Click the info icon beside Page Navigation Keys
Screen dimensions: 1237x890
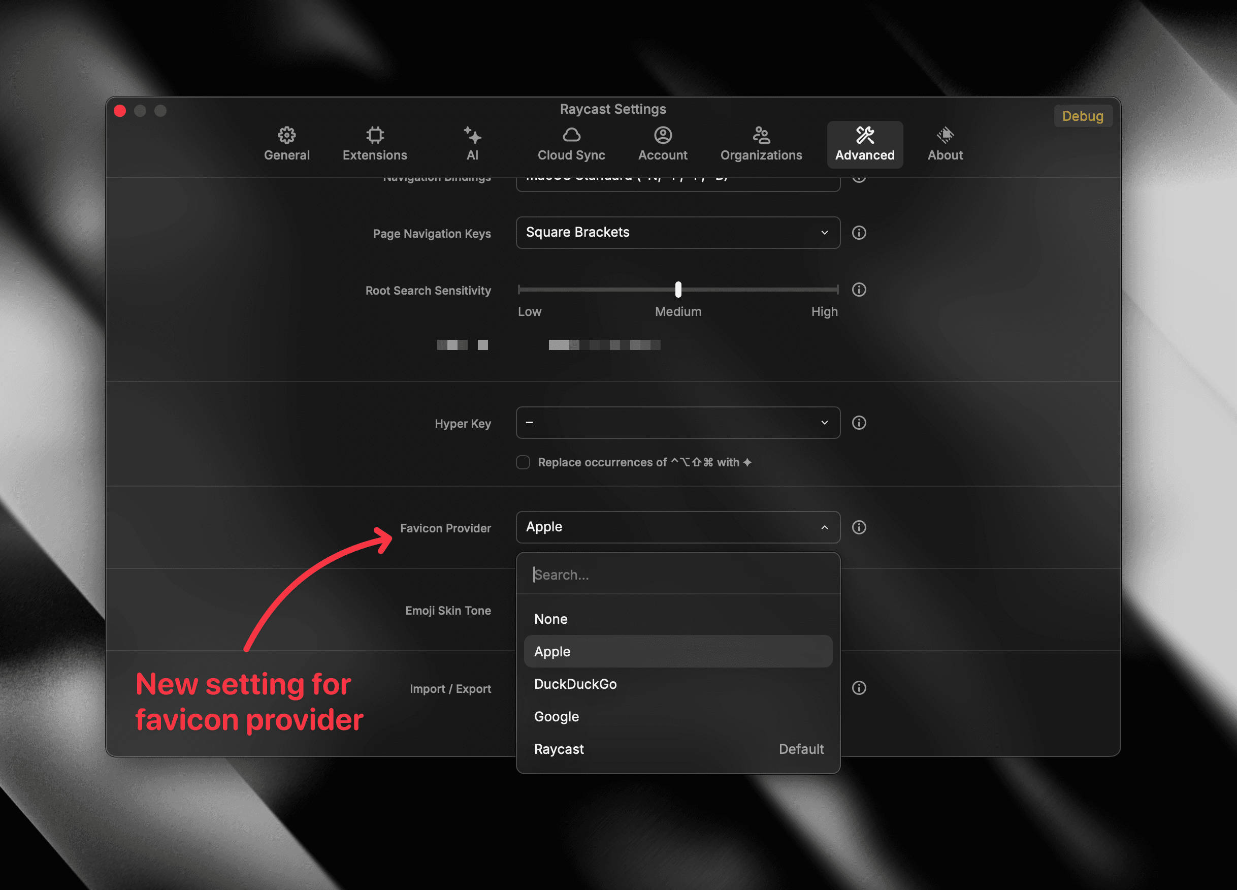point(859,233)
